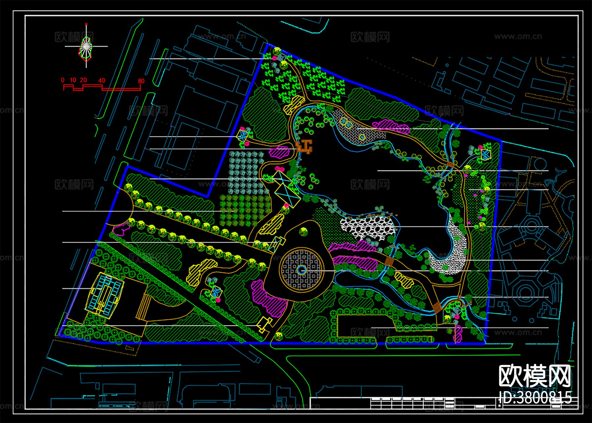Select the scale bar label "20"
Image resolution: width=592 pixels, height=423 pixels.
tap(84, 80)
